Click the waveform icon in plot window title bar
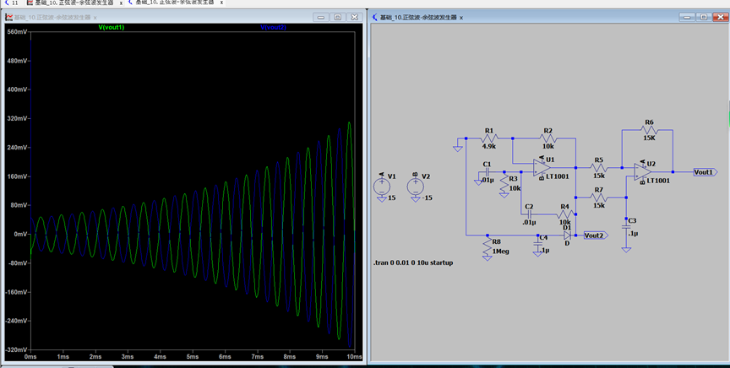 pyautogui.click(x=8, y=17)
